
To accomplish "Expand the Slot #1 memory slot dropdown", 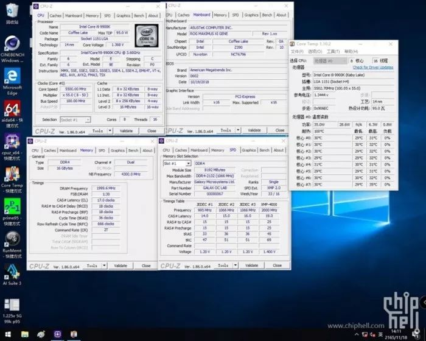I will point(177,163).
